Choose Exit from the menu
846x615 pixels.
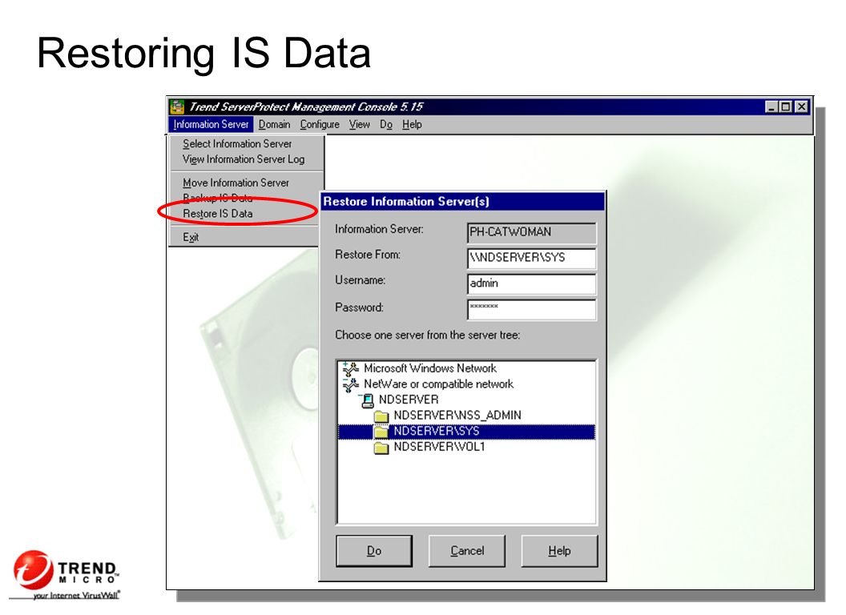click(x=191, y=237)
